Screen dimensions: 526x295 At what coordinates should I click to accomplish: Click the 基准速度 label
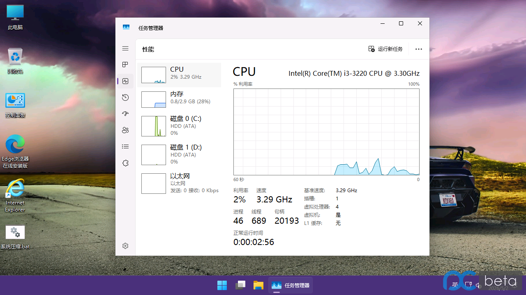click(314, 191)
